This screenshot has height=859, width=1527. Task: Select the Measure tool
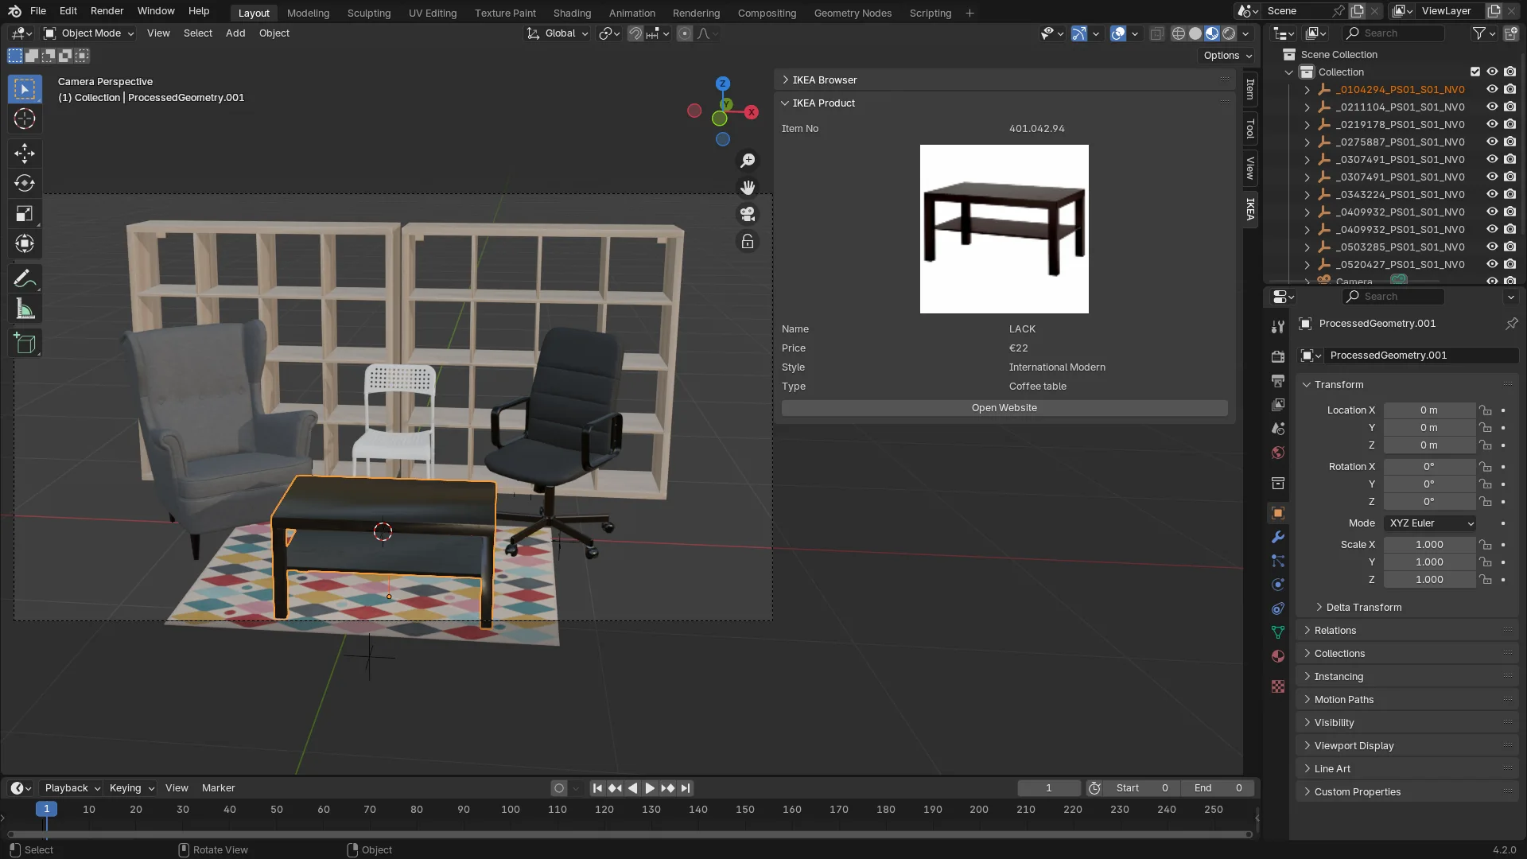point(25,309)
